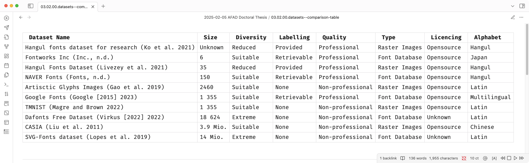Click the add-card stack ribbon icon
This screenshot has width=529, height=163.
[x=7, y=103]
